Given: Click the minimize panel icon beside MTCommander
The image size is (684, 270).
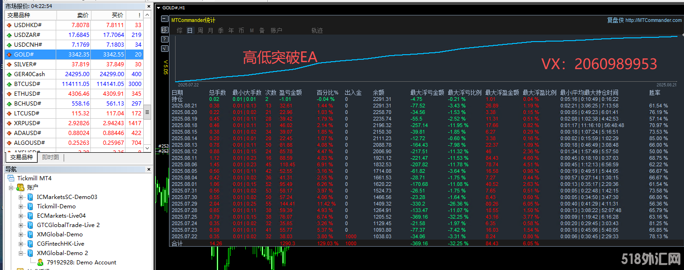Looking at the screenshot, I should [164, 19].
